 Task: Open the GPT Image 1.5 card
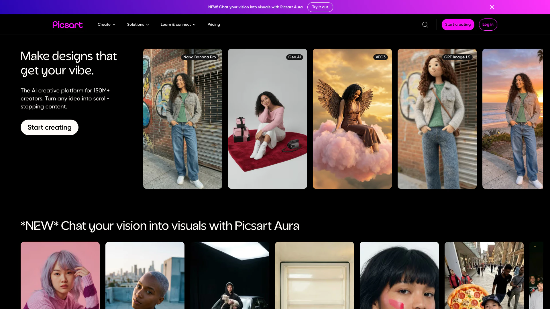437,119
